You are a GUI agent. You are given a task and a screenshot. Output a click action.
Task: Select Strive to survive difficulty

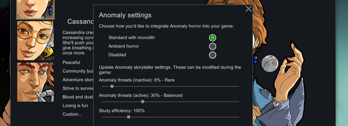point(78,88)
